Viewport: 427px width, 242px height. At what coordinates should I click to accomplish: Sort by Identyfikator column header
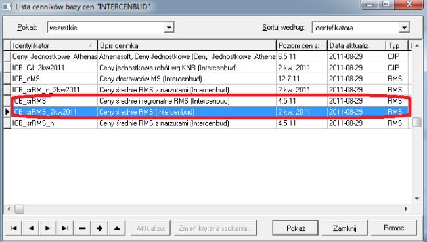(54, 45)
